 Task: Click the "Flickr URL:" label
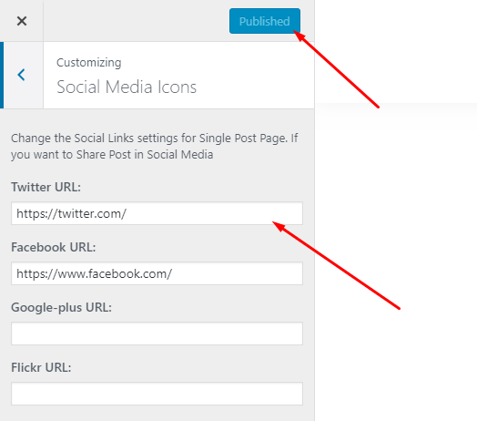pyautogui.click(x=41, y=367)
